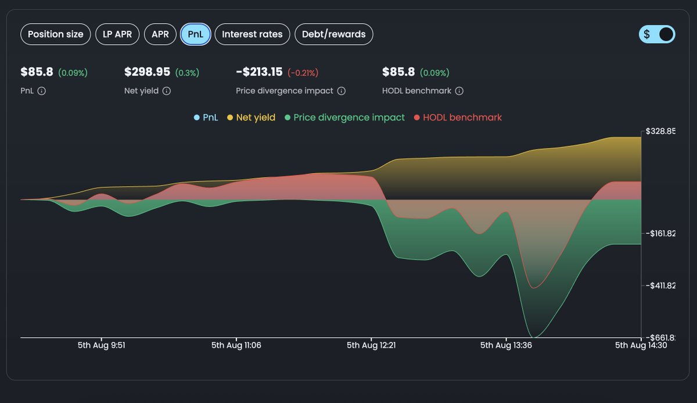Open the Net yield info tooltip icon
The image size is (697, 403).
coord(167,91)
